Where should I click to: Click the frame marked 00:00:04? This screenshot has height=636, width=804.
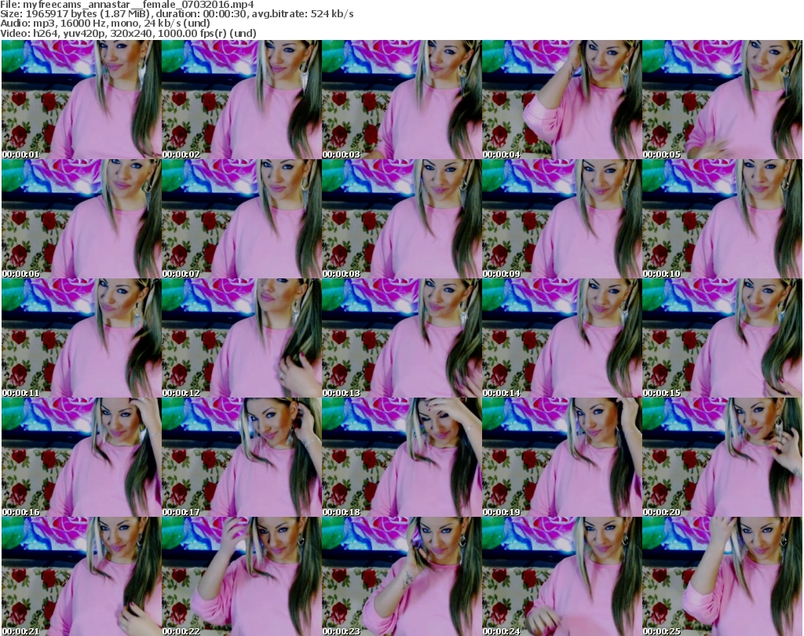562,100
